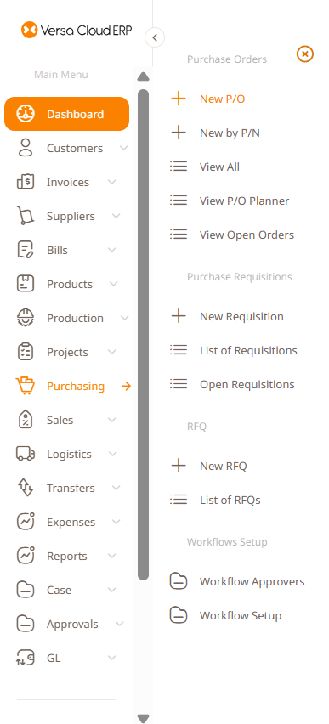Click the Transfers arrows icon
This screenshot has width=329, height=724.
pyautogui.click(x=26, y=488)
